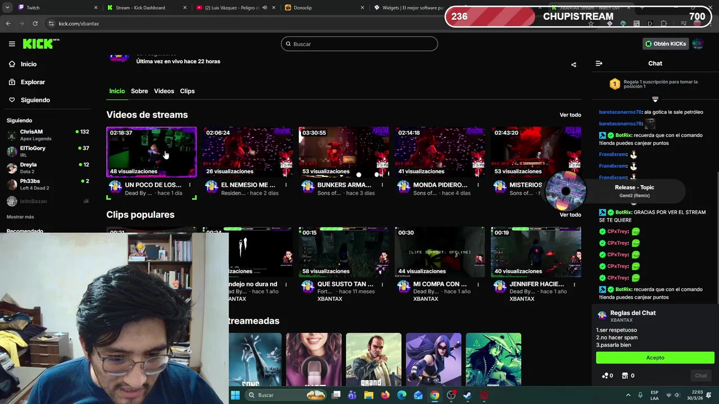The width and height of the screenshot is (719, 404).
Task: Open options menu for MONDA PIDIERO video
Action: (478, 185)
